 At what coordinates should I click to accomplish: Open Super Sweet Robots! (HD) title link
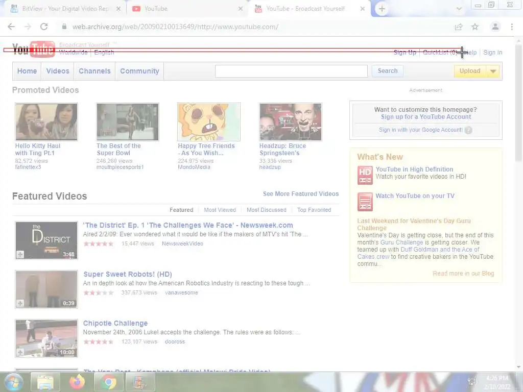tap(128, 274)
